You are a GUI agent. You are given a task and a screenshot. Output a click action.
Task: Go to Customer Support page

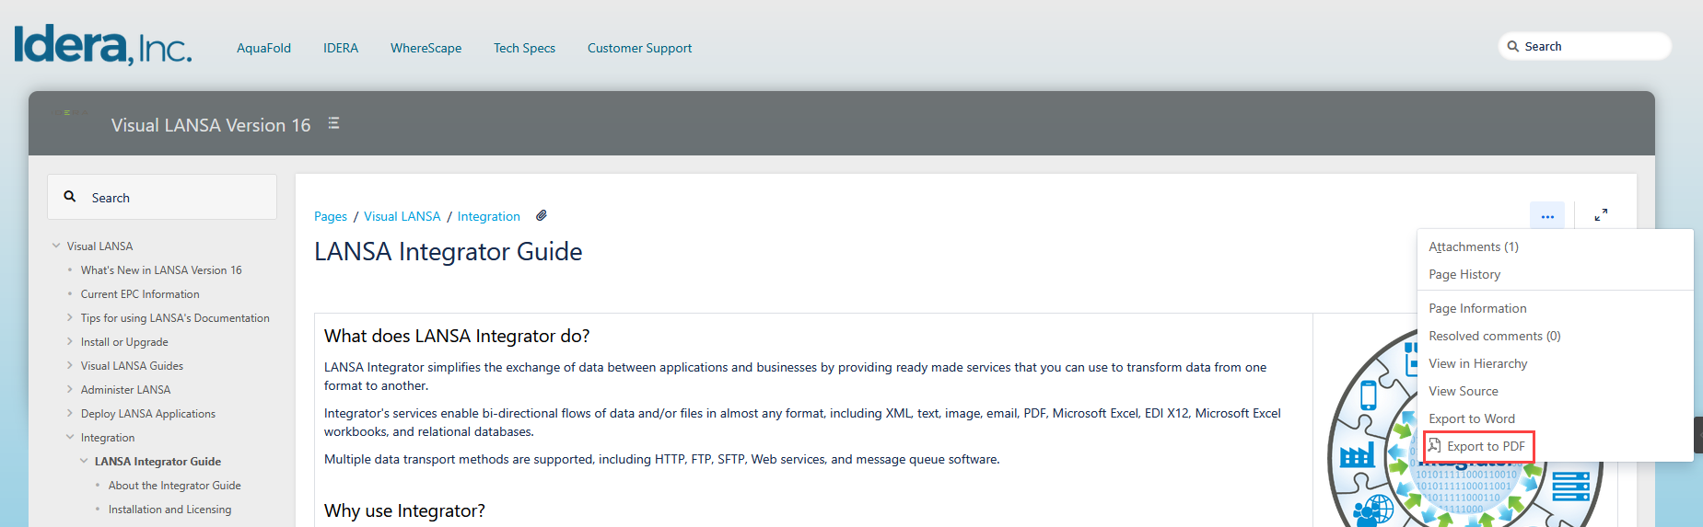click(639, 48)
